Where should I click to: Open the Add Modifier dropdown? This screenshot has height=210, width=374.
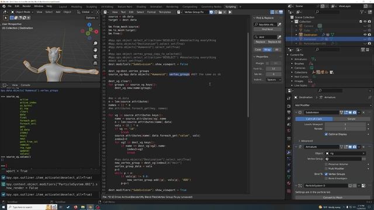[x=333, y=105]
